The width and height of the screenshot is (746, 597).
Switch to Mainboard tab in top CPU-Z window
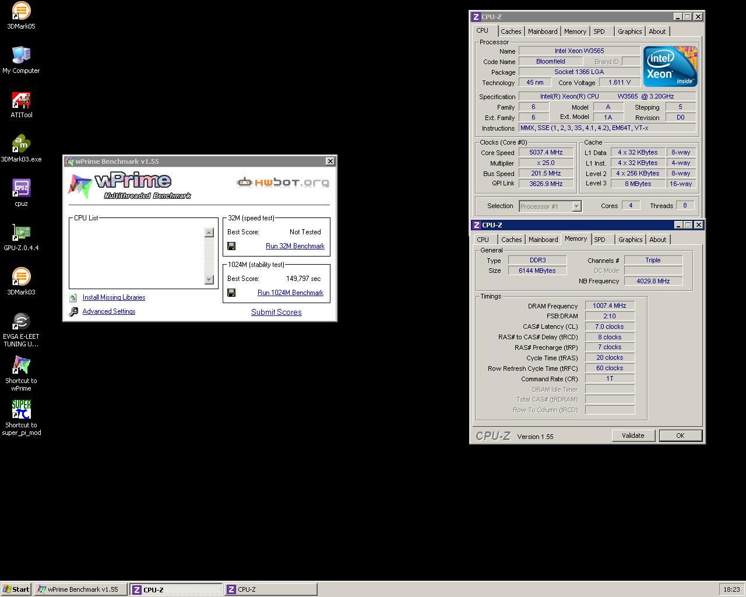point(543,31)
